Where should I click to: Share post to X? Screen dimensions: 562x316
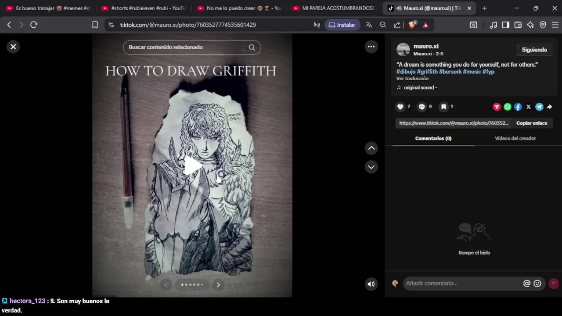click(529, 107)
